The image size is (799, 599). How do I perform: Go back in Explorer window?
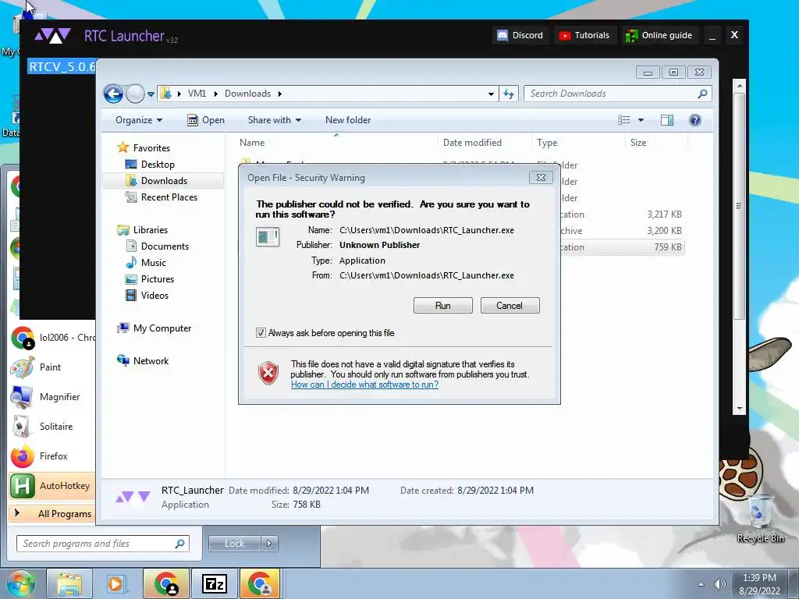[113, 94]
